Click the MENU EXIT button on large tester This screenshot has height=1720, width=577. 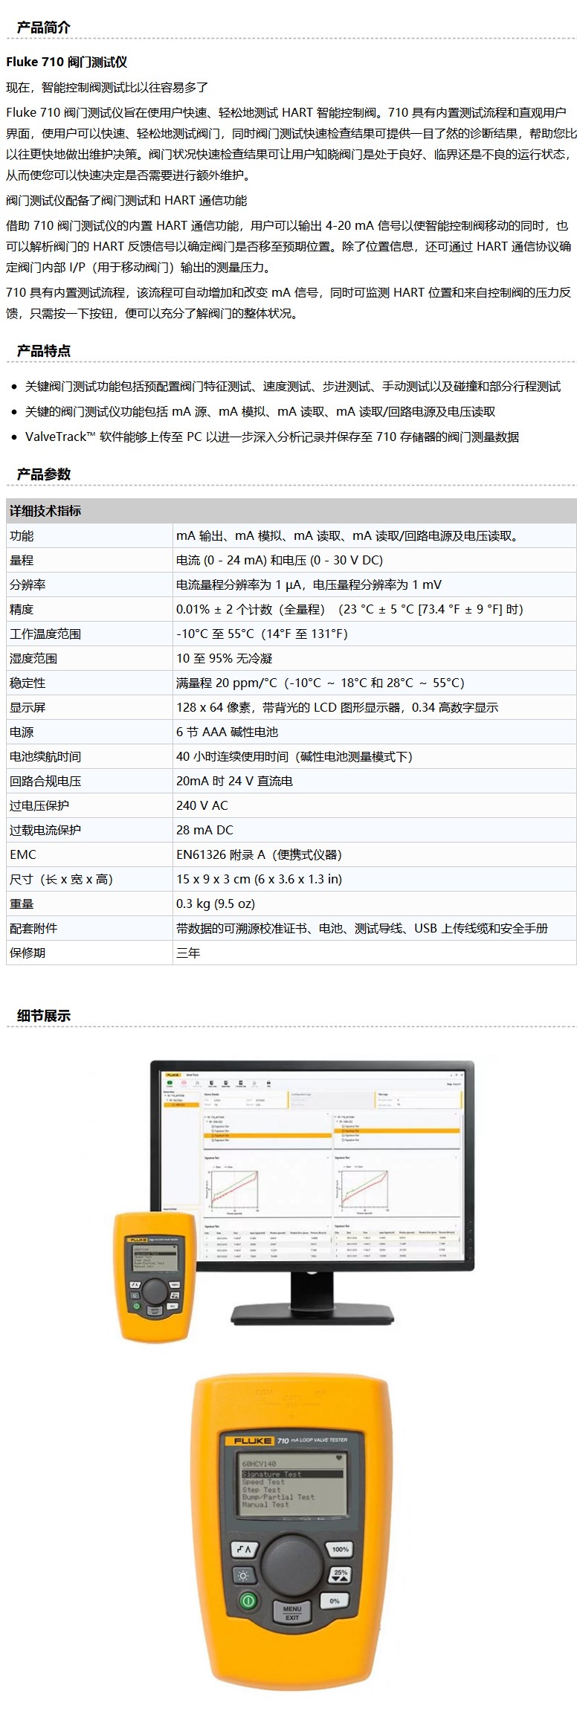[291, 1612]
